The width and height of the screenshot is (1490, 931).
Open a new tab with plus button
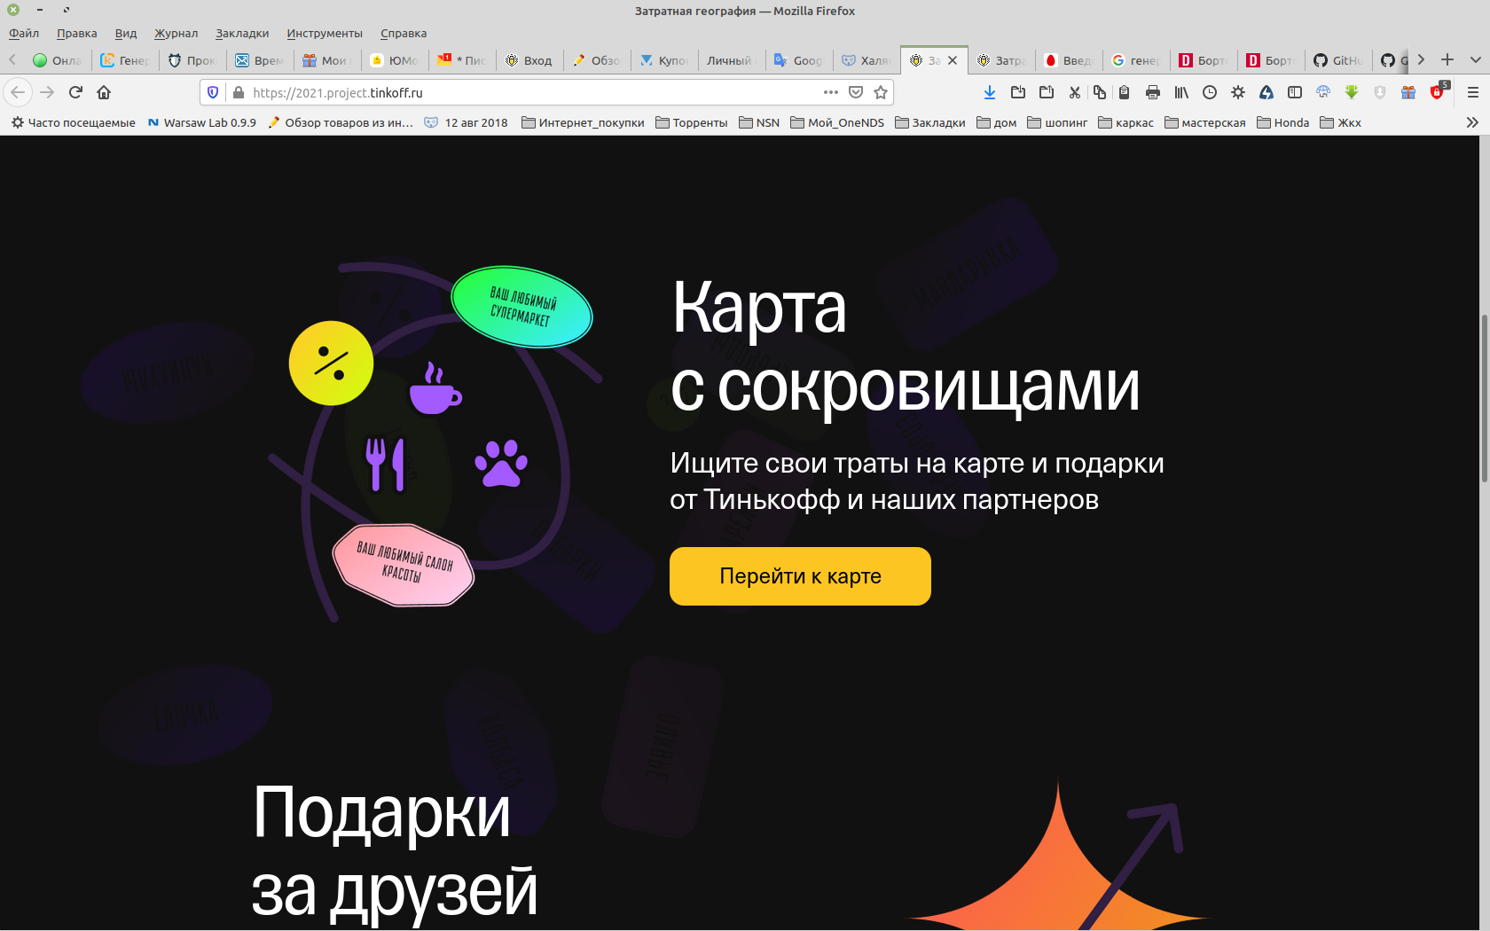1447,59
